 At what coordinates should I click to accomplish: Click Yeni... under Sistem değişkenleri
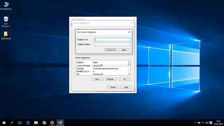tap(98, 79)
